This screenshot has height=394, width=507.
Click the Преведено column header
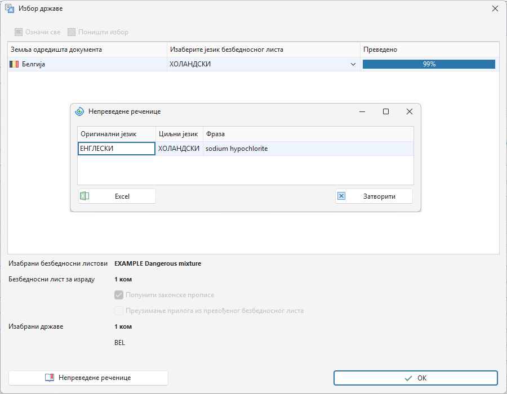[430, 50]
